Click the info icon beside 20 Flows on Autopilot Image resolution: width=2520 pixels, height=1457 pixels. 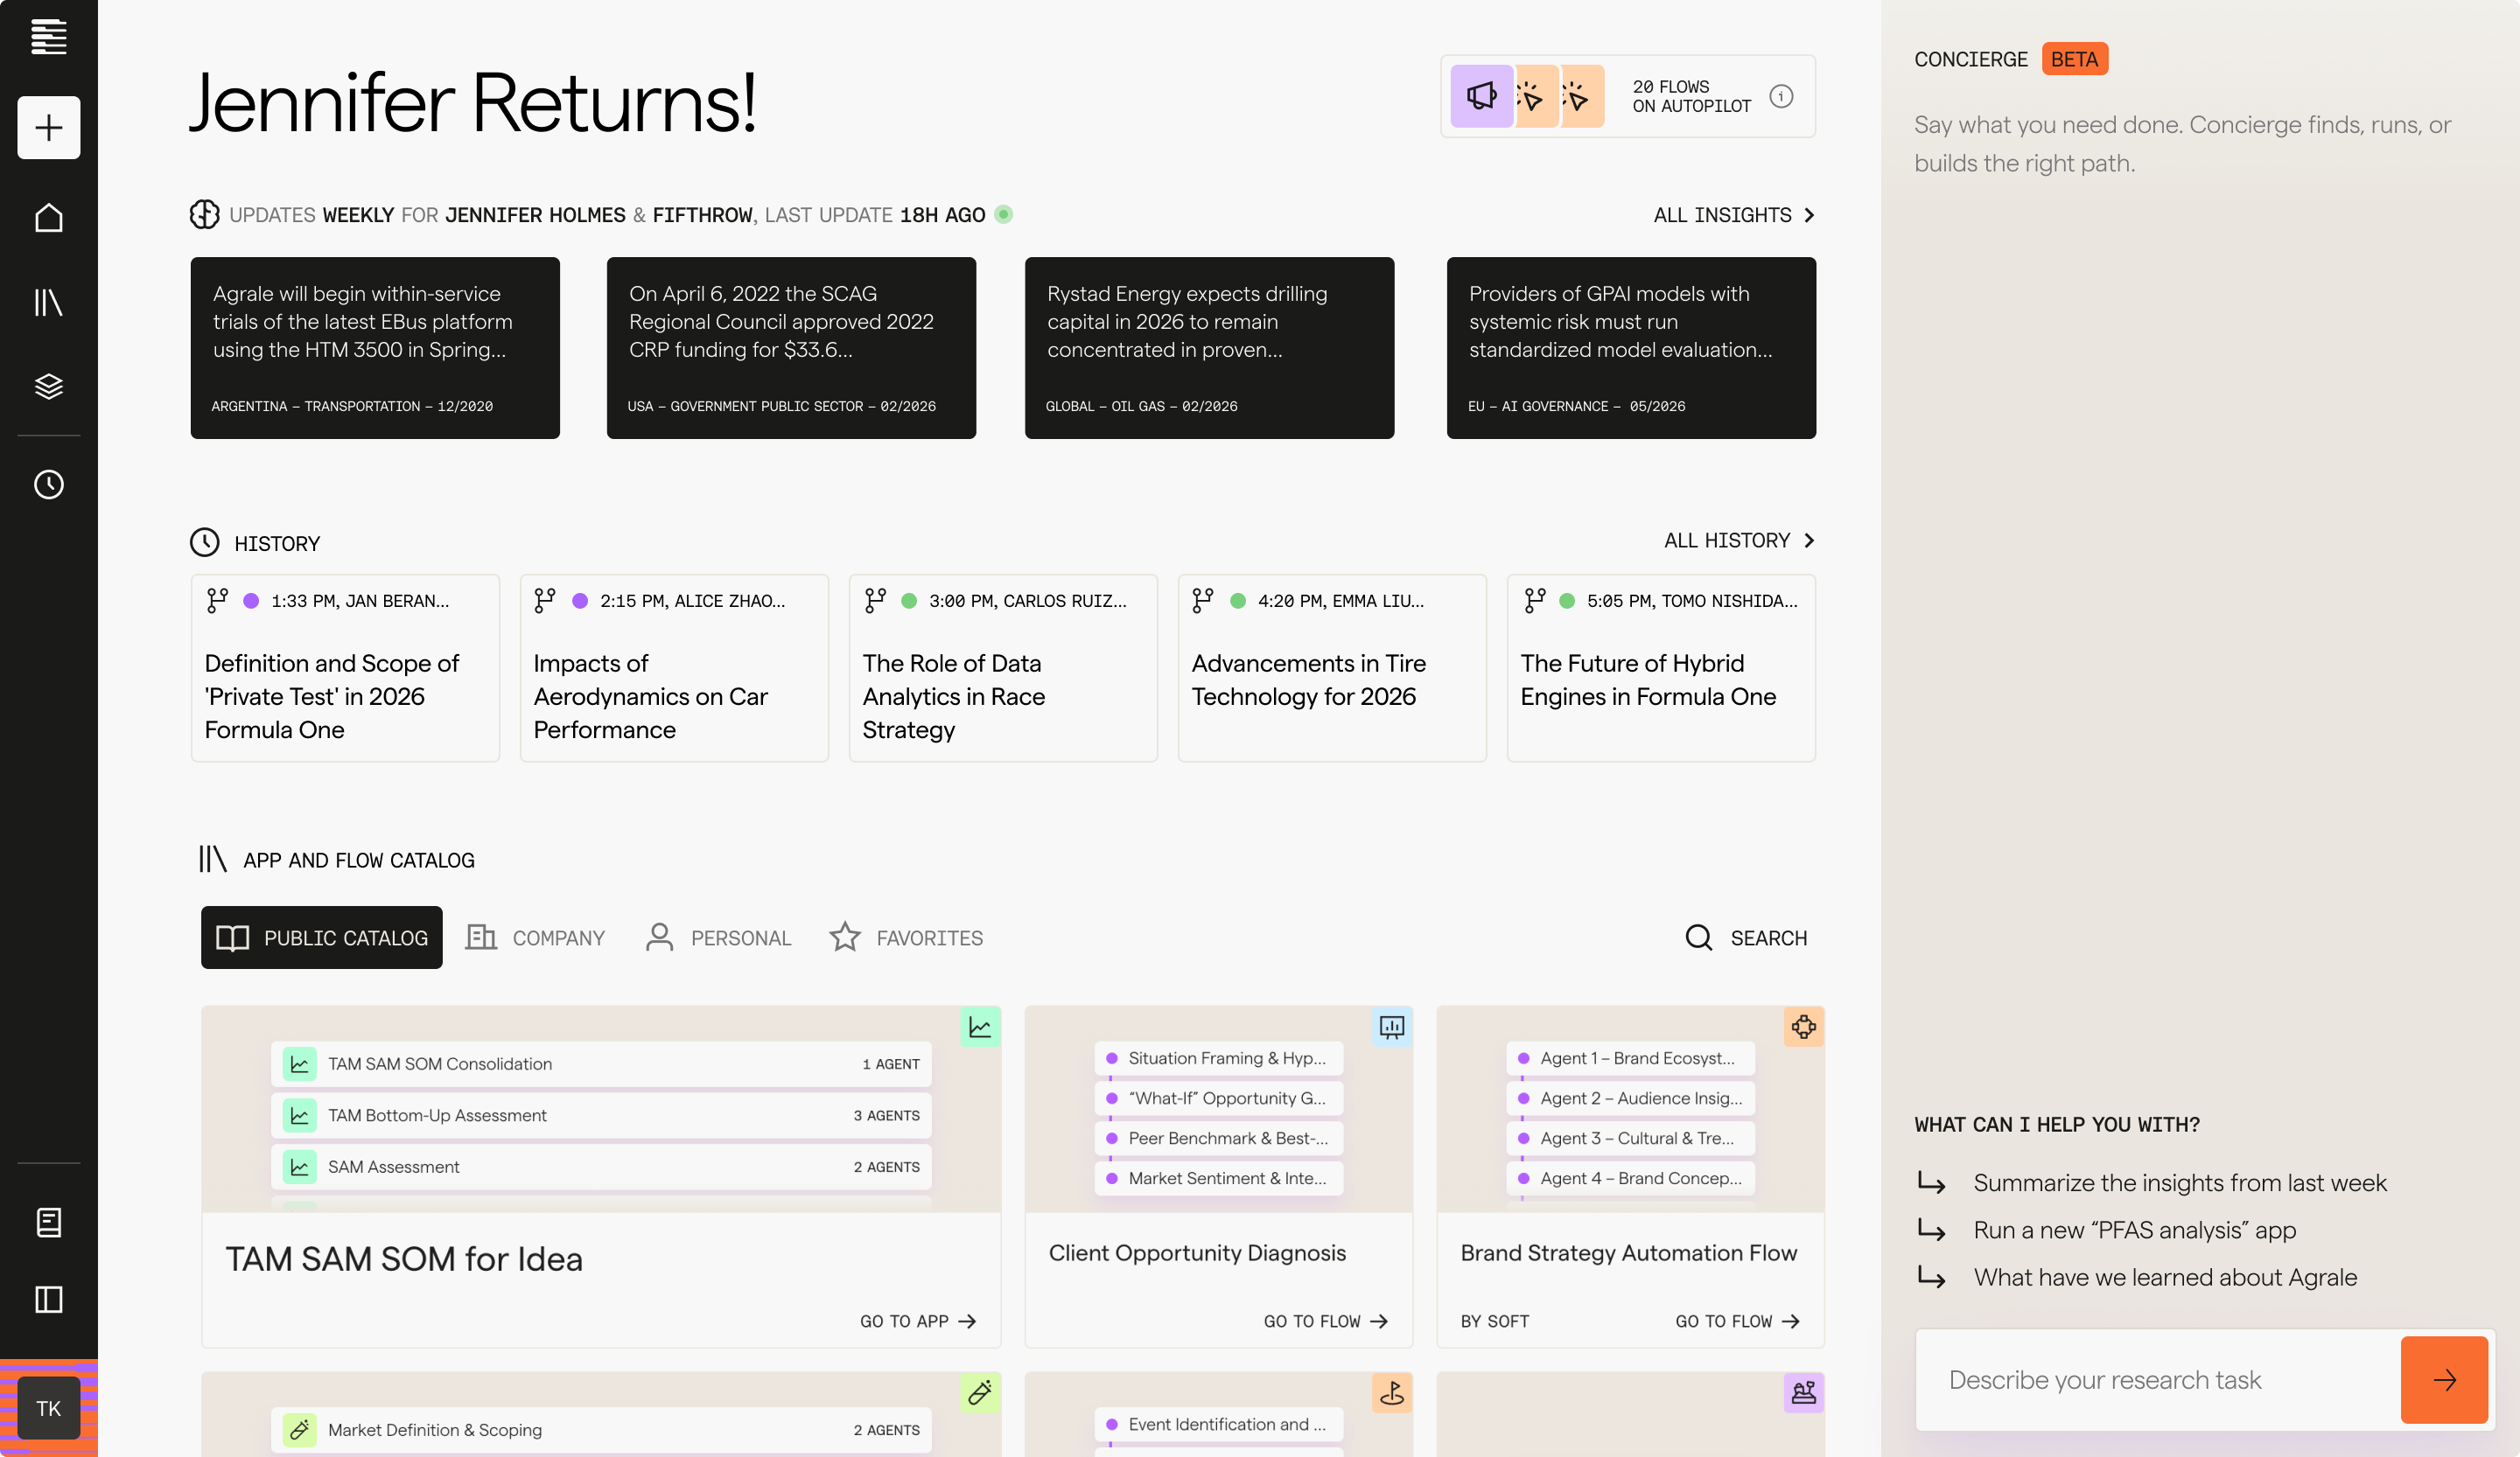(x=1781, y=96)
